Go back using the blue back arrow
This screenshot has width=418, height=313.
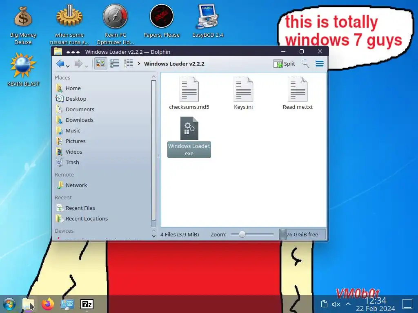60,64
